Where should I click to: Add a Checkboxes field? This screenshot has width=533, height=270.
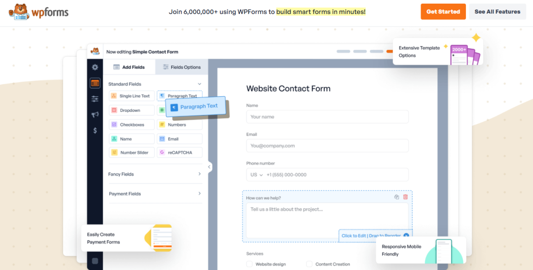[x=132, y=125]
